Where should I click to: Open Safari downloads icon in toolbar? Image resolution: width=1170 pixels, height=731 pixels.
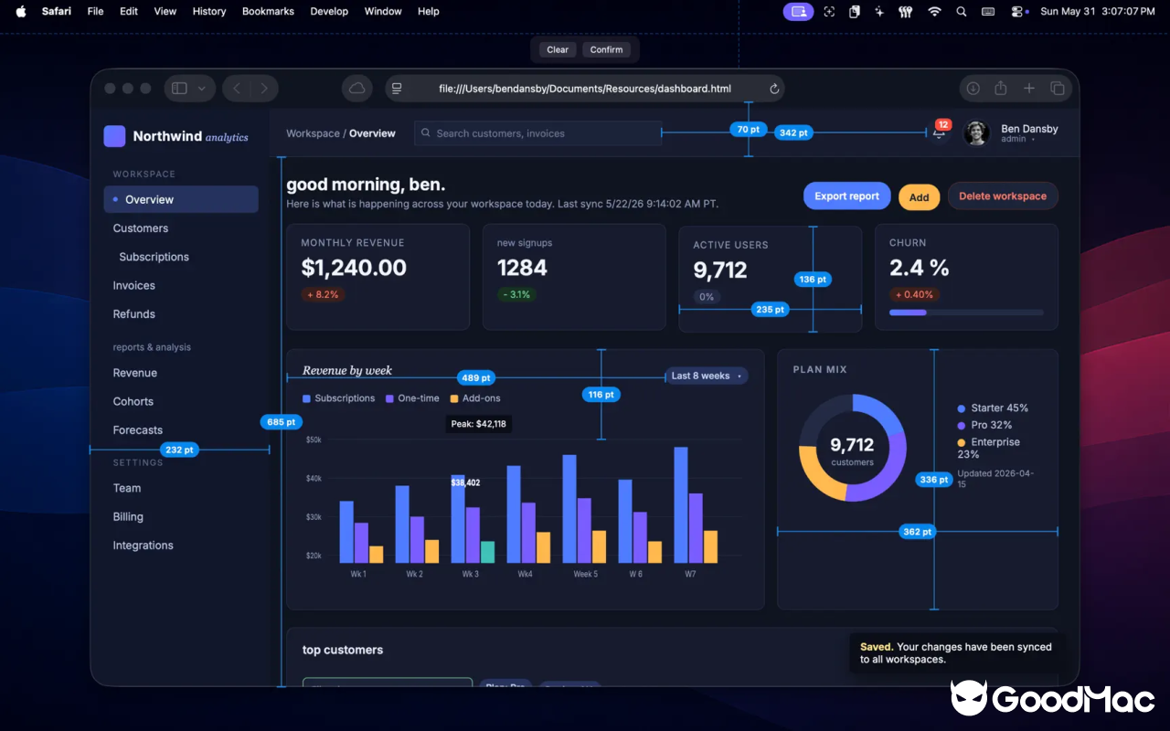tap(973, 89)
